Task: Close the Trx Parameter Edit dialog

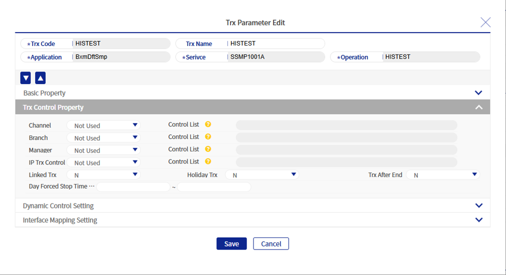Action: [485, 22]
